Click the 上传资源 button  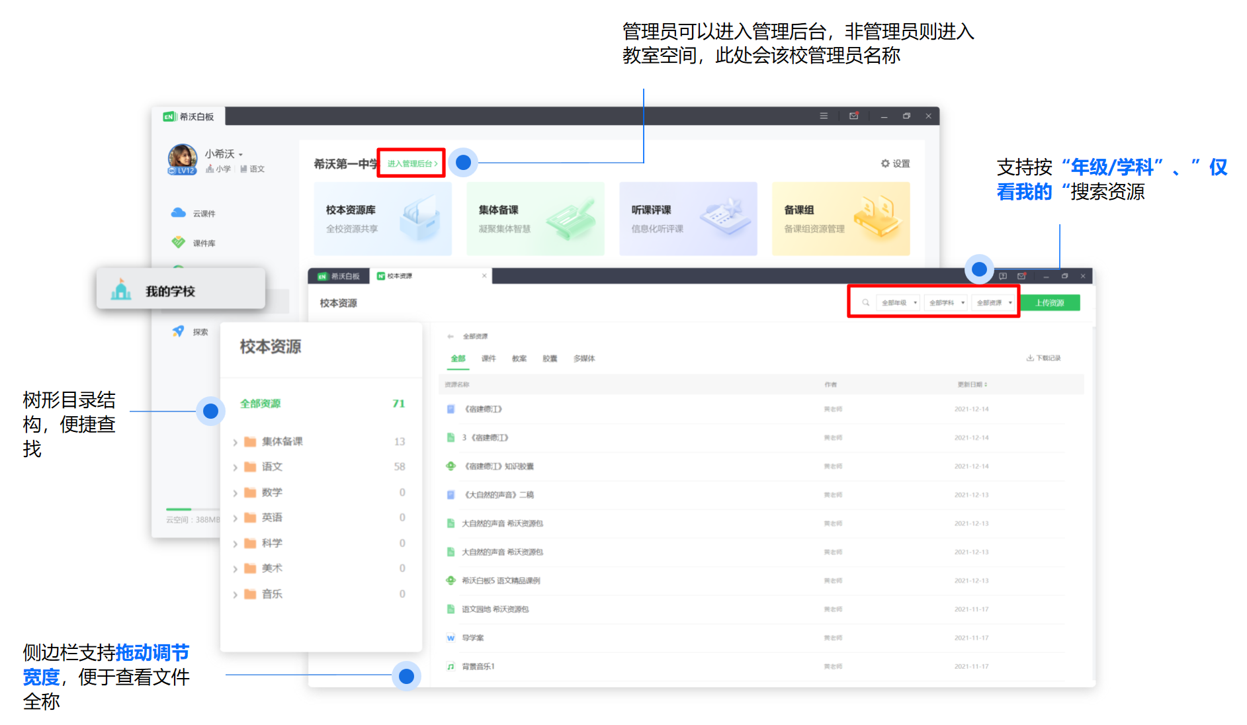[x=1050, y=302]
